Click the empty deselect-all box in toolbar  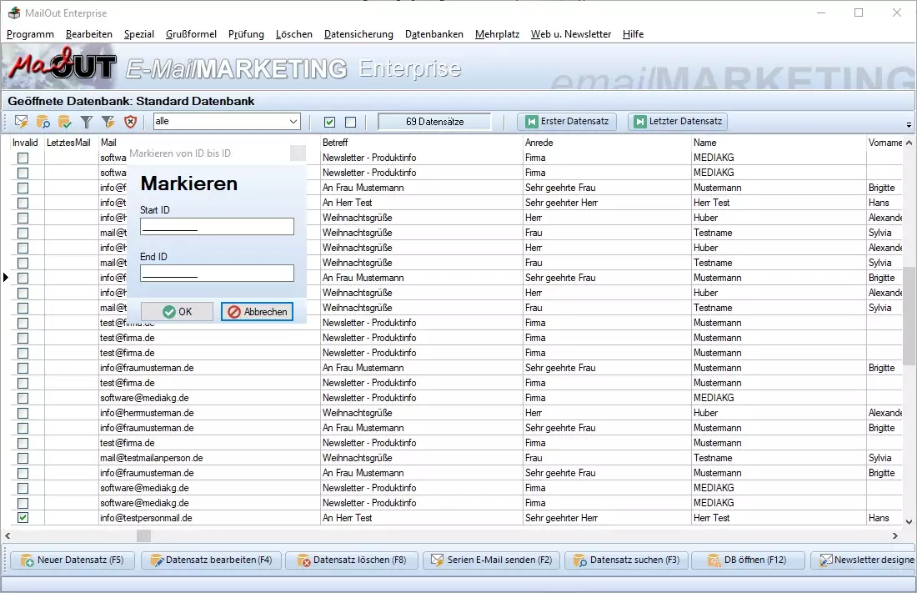350,123
